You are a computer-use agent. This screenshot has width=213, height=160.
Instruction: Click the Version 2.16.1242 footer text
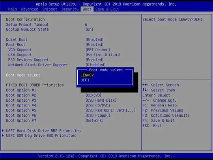coord(105,156)
